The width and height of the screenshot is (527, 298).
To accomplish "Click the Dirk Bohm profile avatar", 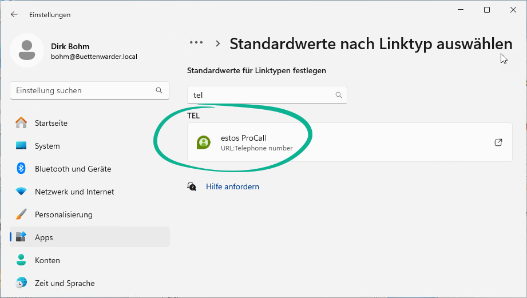I will click(26, 50).
